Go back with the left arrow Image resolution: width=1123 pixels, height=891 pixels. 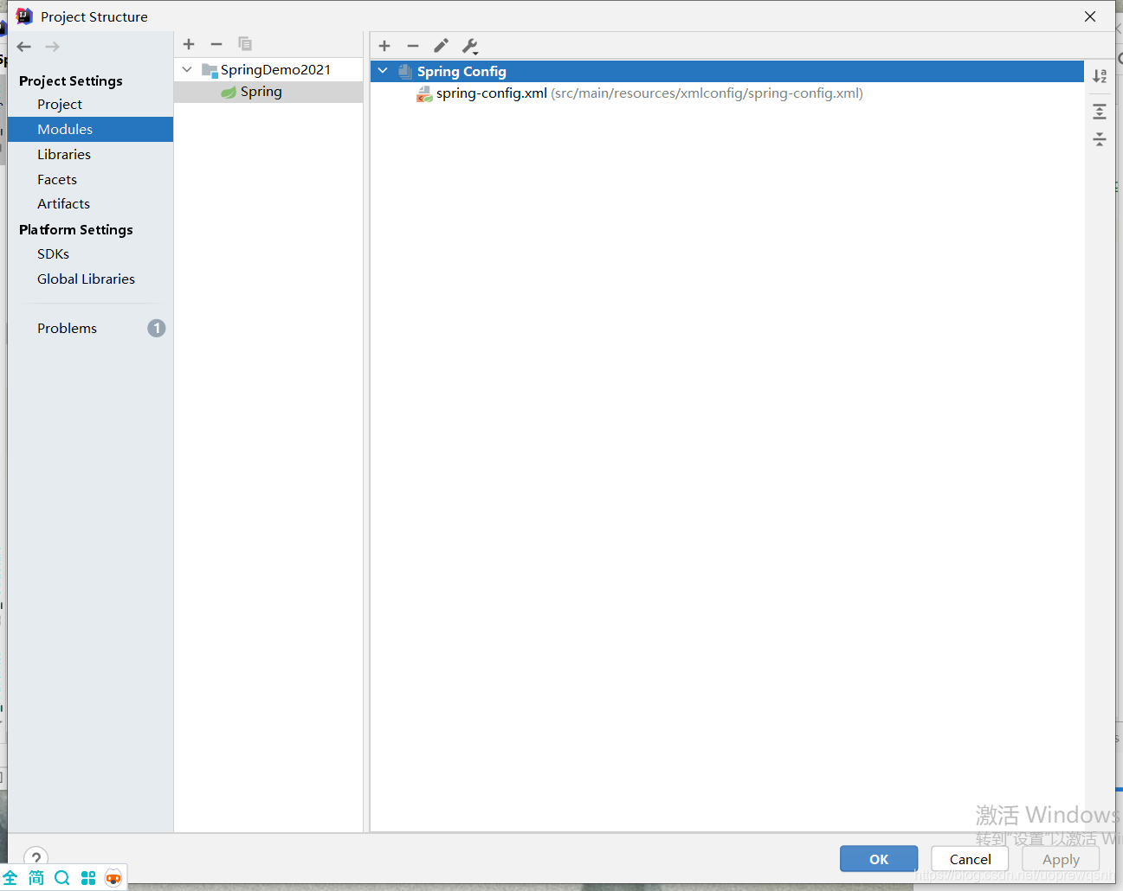pyautogui.click(x=24, y=47)
